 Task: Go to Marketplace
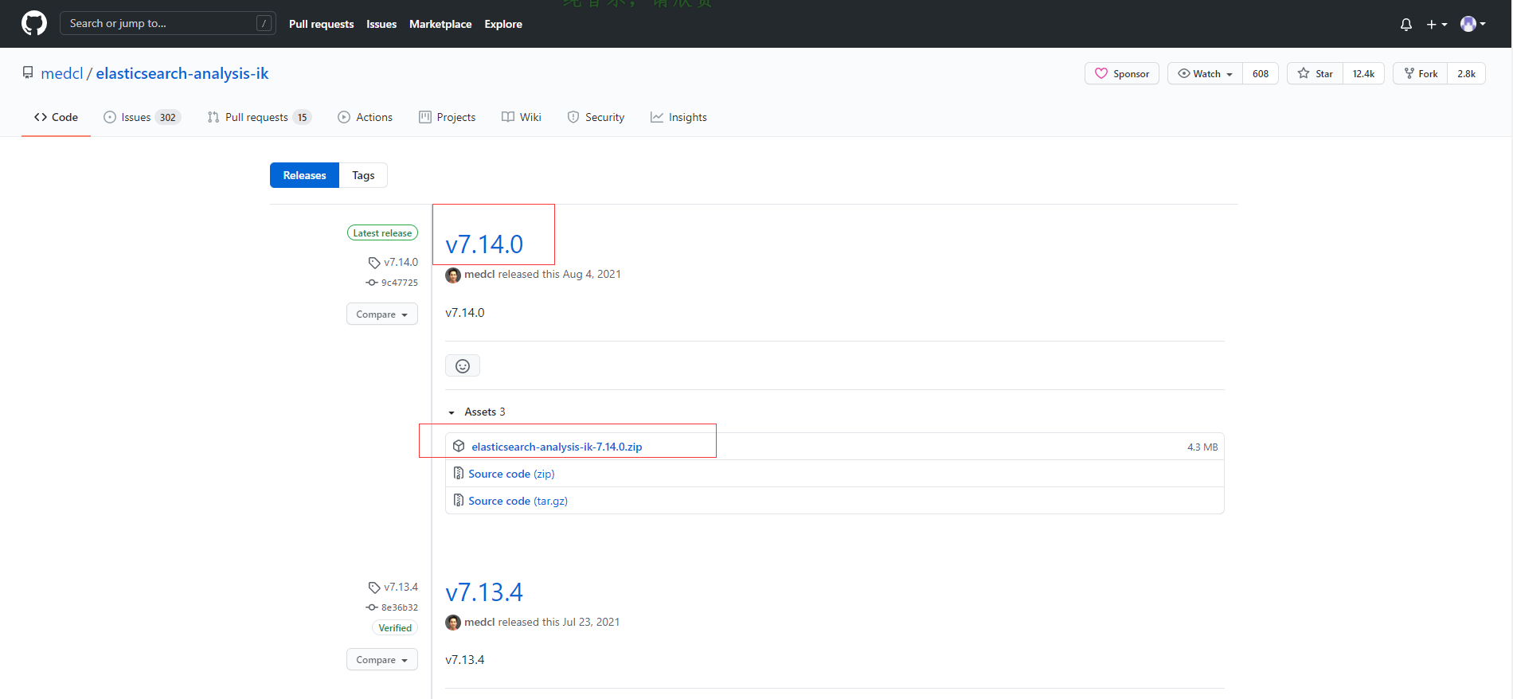pos(440,24)
